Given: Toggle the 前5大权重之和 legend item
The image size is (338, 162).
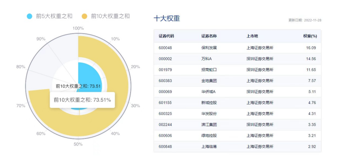Looking at the screenshot, I should point(50,16).
